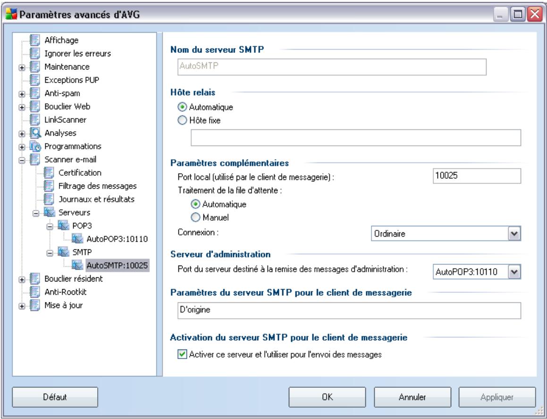Viewport: 547px width, 419px height.
Task: Click the D'origine text field
Action: tap(349, 310)
